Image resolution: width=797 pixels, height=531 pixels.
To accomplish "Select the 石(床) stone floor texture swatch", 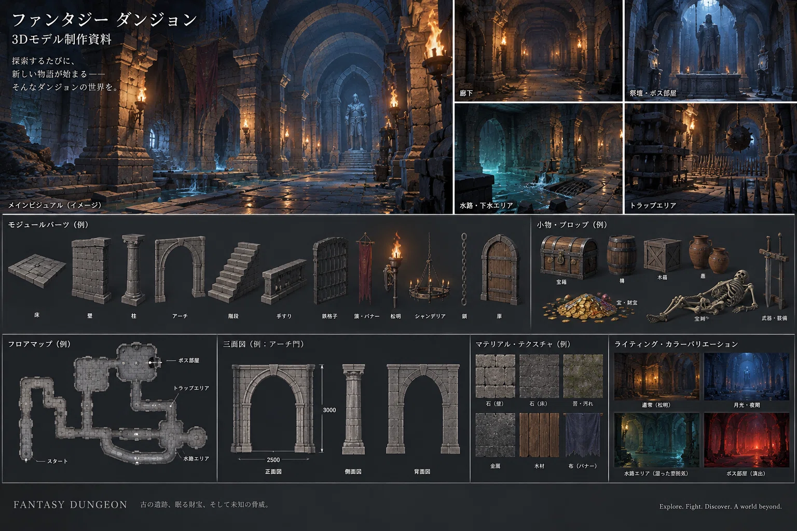I will tap(539, 376).
